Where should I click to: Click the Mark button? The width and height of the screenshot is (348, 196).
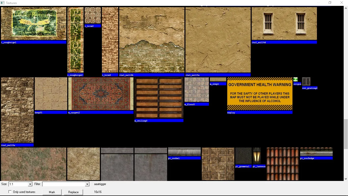[52, 192]
